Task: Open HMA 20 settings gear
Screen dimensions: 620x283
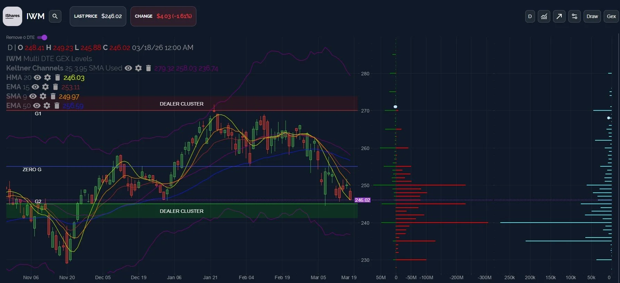Action: tap(48, 77)
